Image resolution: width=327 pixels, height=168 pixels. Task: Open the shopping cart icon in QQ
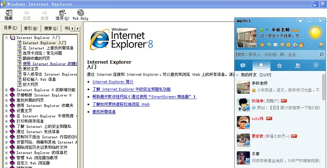[x=282, y=45]
